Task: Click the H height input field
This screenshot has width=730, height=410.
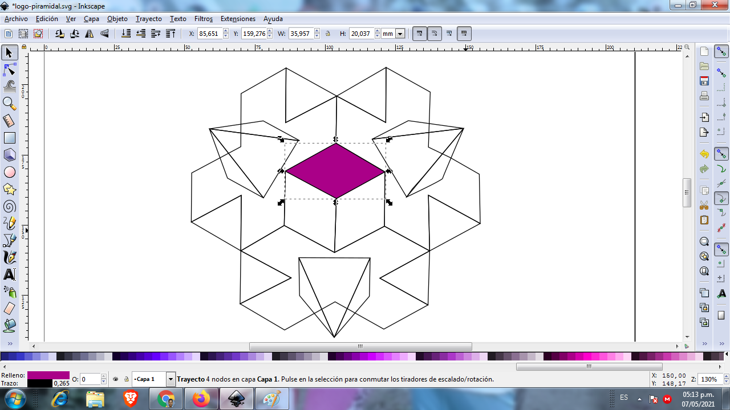Action: [360, 34]
